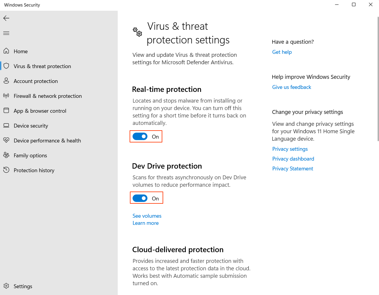Open the Privacy dashboard link

(293, 159)
